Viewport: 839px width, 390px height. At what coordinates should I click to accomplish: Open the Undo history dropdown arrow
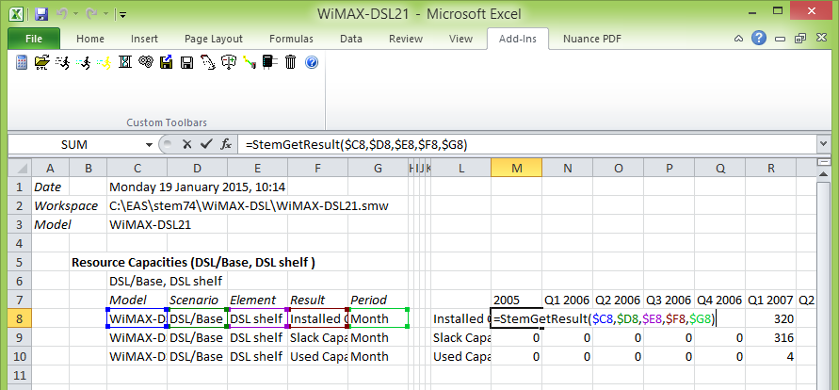[x=75, y=14]
